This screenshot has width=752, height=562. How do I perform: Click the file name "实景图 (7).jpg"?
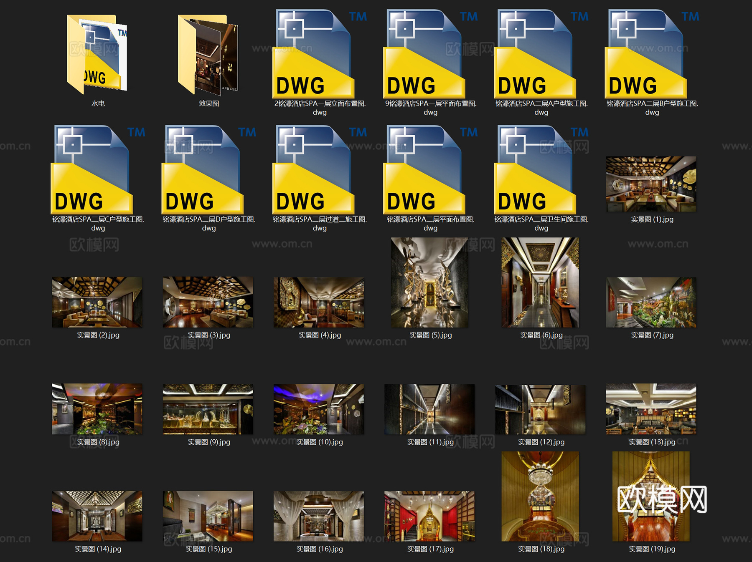pos(652,335)
